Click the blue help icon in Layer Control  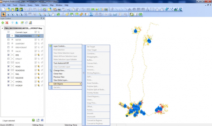(x=42, y=120)
